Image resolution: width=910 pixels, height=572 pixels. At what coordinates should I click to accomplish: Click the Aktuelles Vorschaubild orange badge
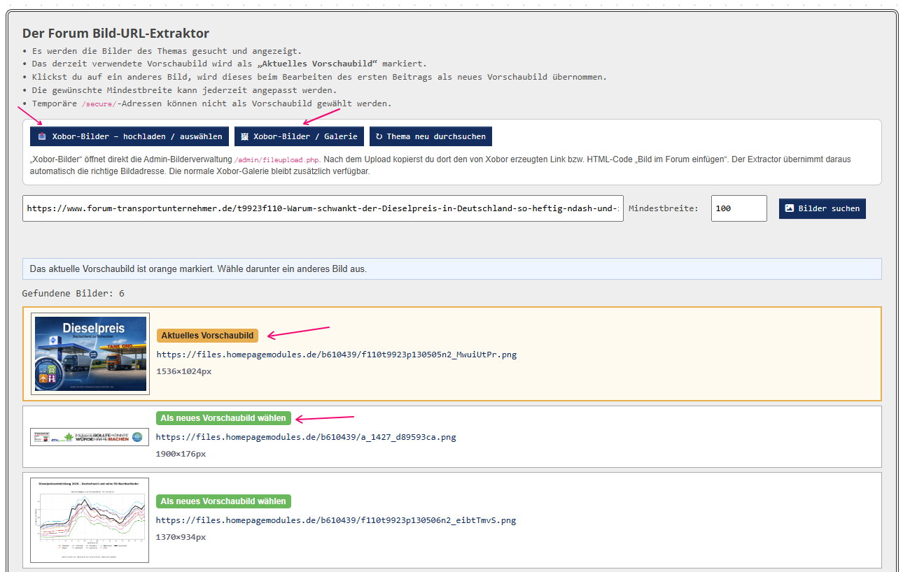207,336
